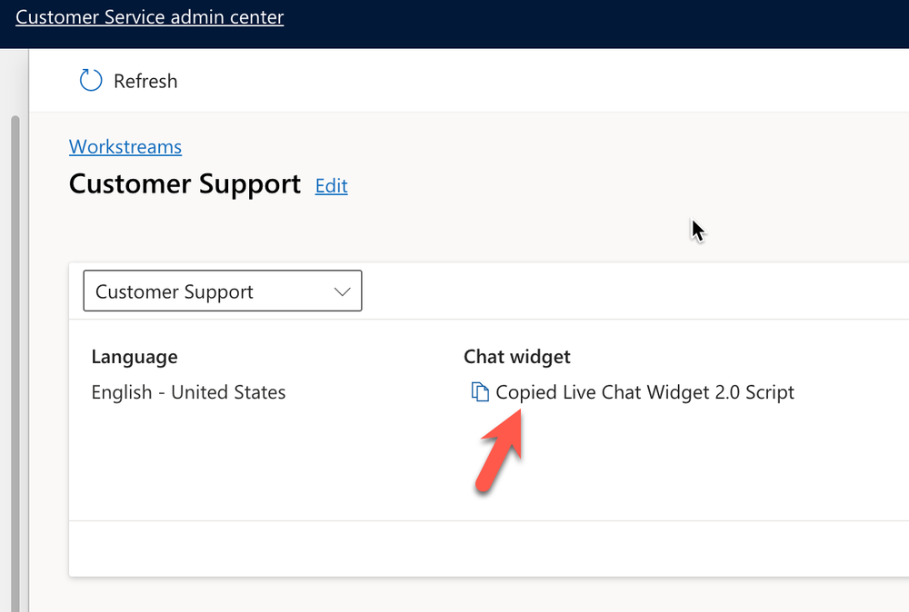Expand the dropdown using its chevron arrow
The image size is (909, 612).
342,291
